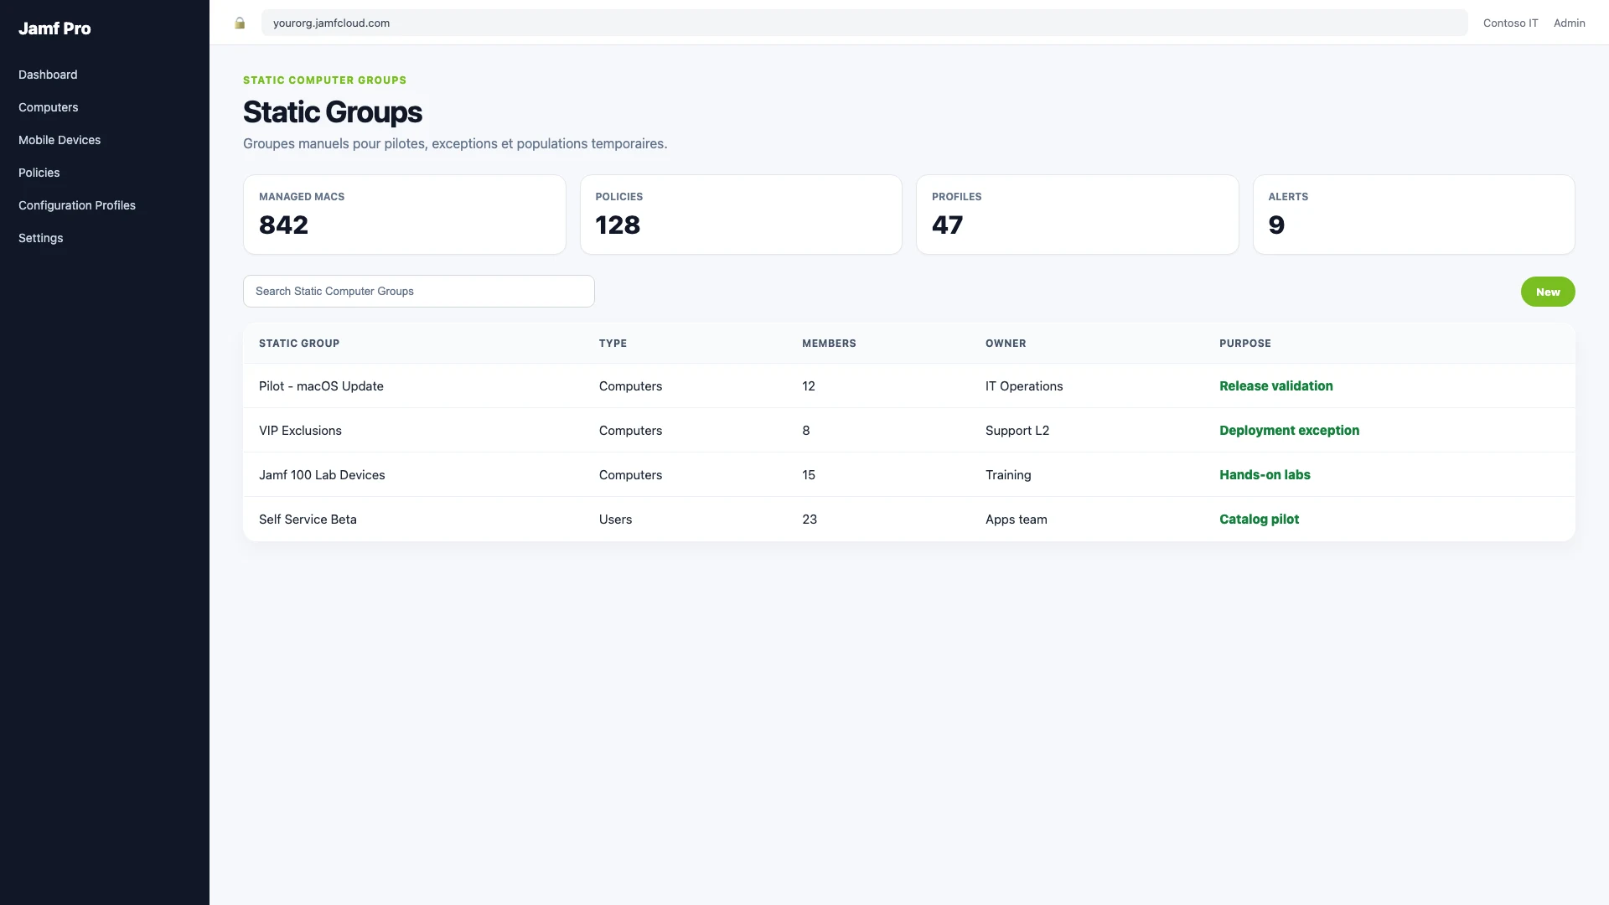Click the Static Group column header
This screenshot has height=905, width=1609.
[299, 343]
